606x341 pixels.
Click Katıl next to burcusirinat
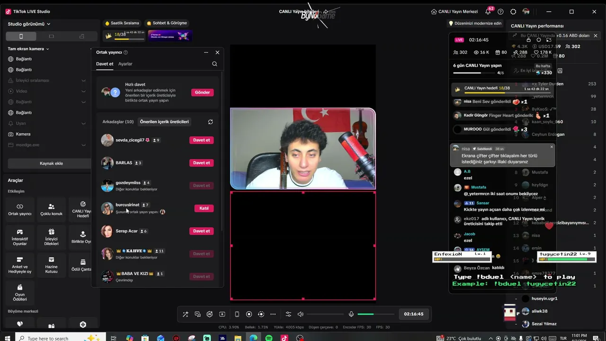point(204,208)
